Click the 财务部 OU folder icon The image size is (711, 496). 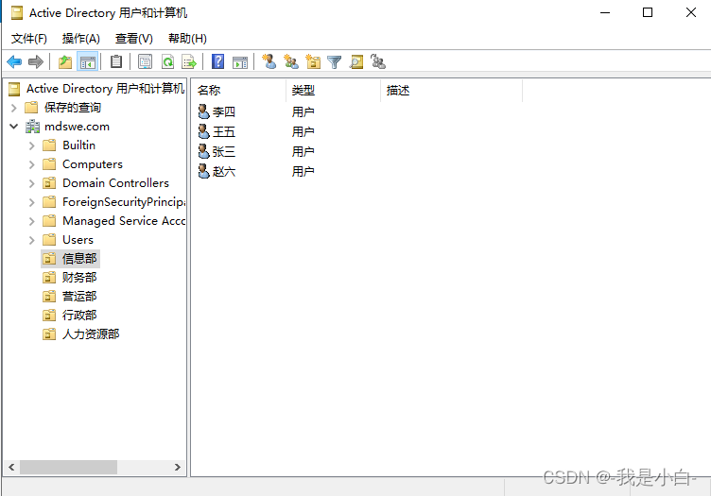pos(49,277)
